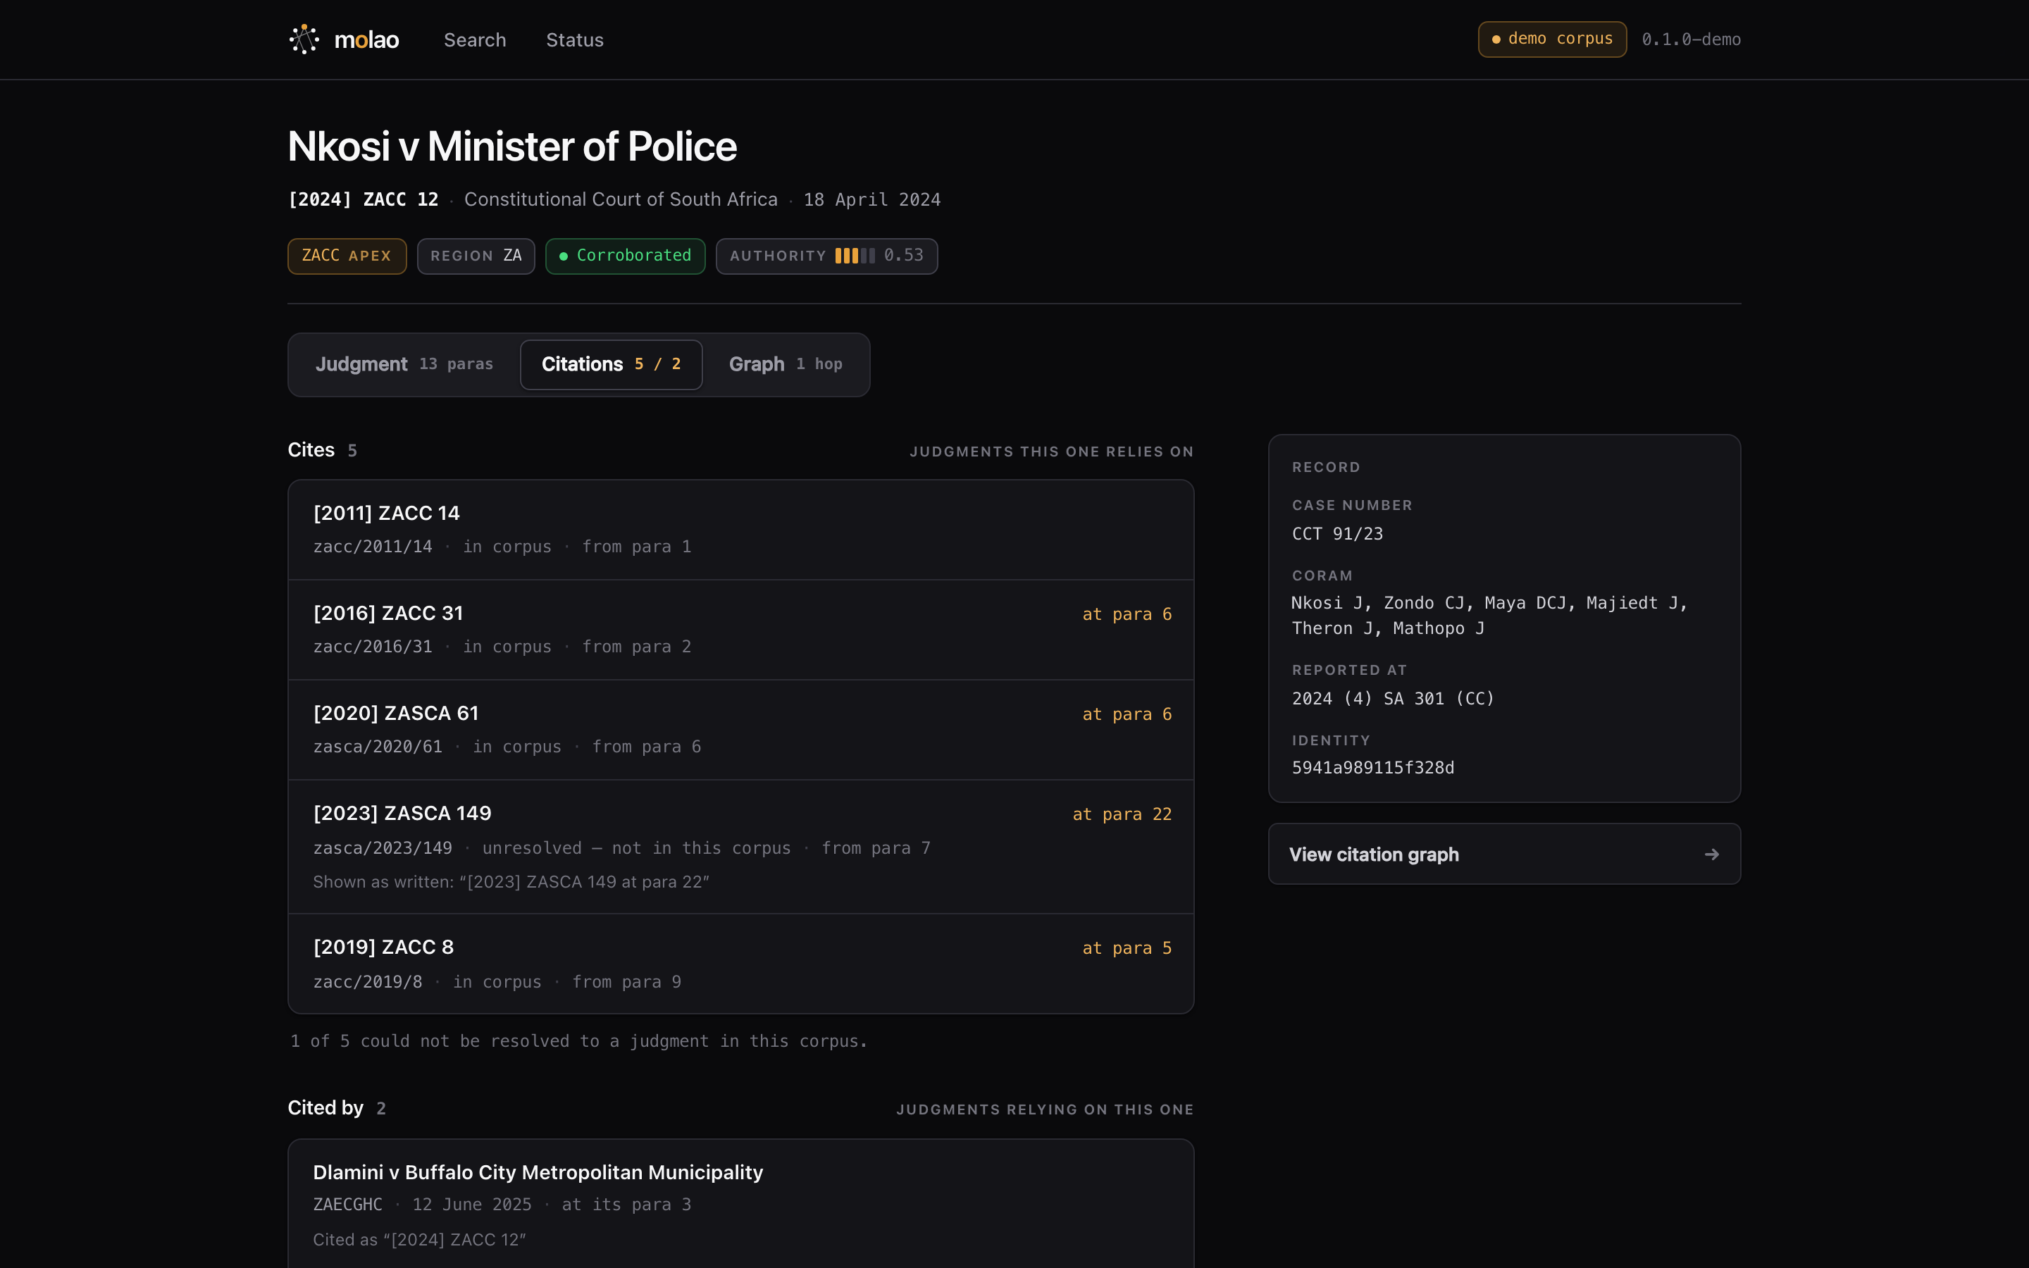Click version label 0.1.0-demo
The height and width of the screenshot is (1268, 2029).
coord(1691,39)
